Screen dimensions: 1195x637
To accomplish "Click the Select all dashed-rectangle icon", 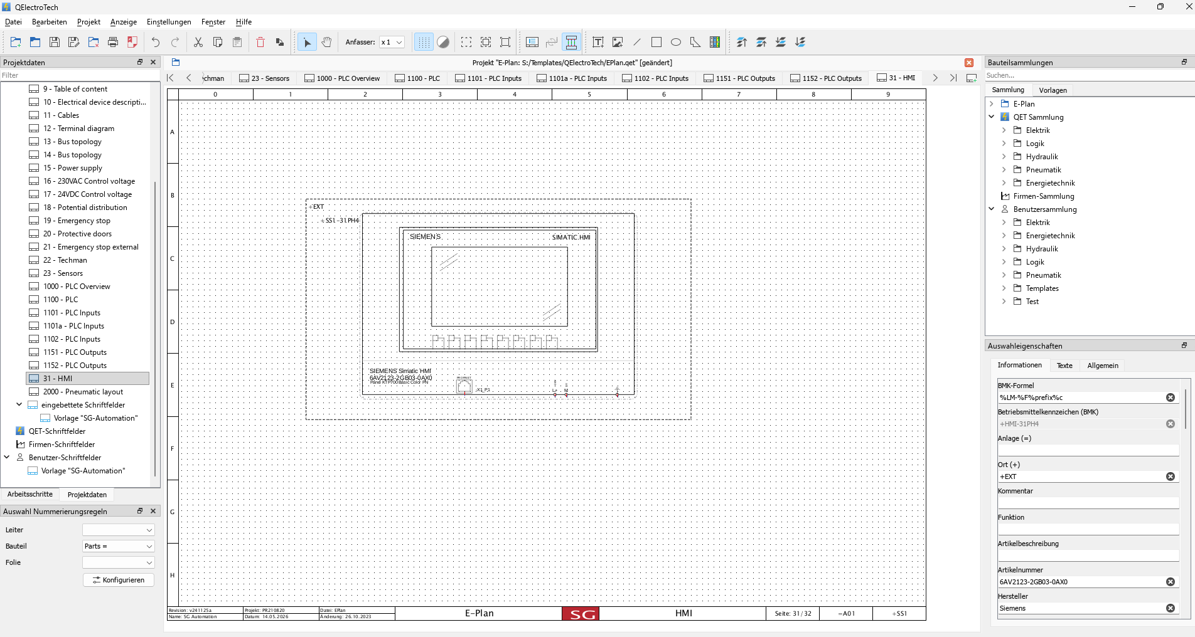I will point(466,42).
